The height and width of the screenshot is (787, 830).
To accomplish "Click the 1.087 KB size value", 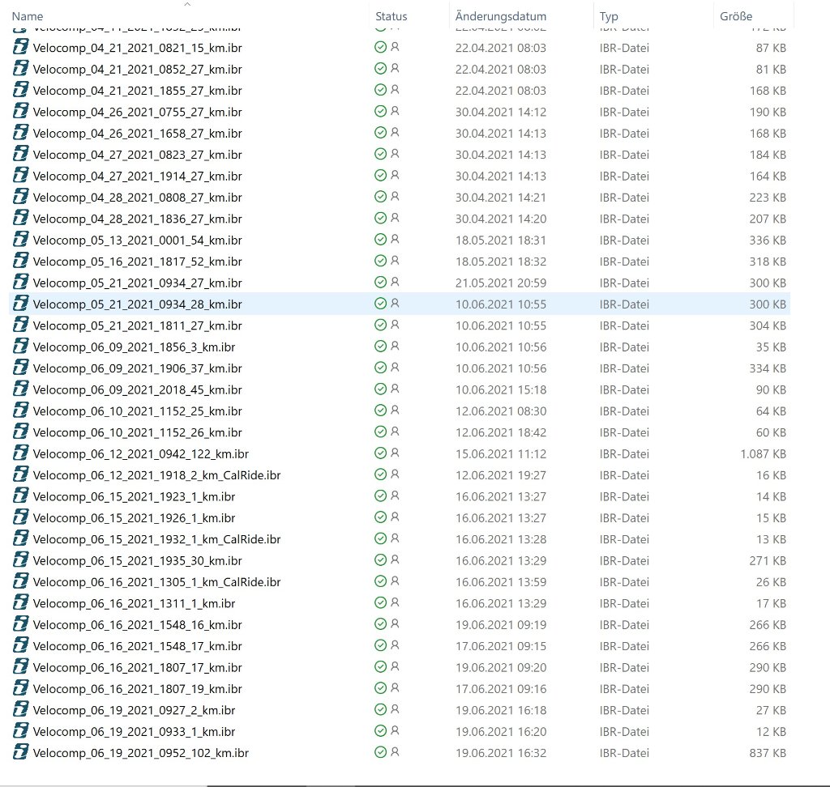I will point(763,453).
